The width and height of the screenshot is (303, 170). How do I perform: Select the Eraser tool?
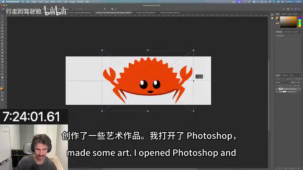[2, 50]
